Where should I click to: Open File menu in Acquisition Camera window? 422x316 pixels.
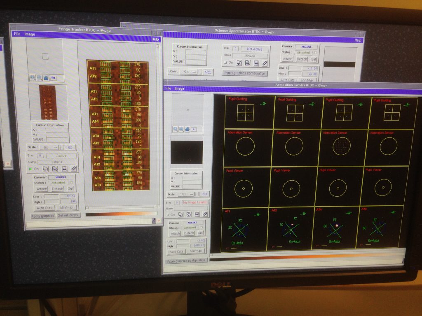(x=168, y=88)
